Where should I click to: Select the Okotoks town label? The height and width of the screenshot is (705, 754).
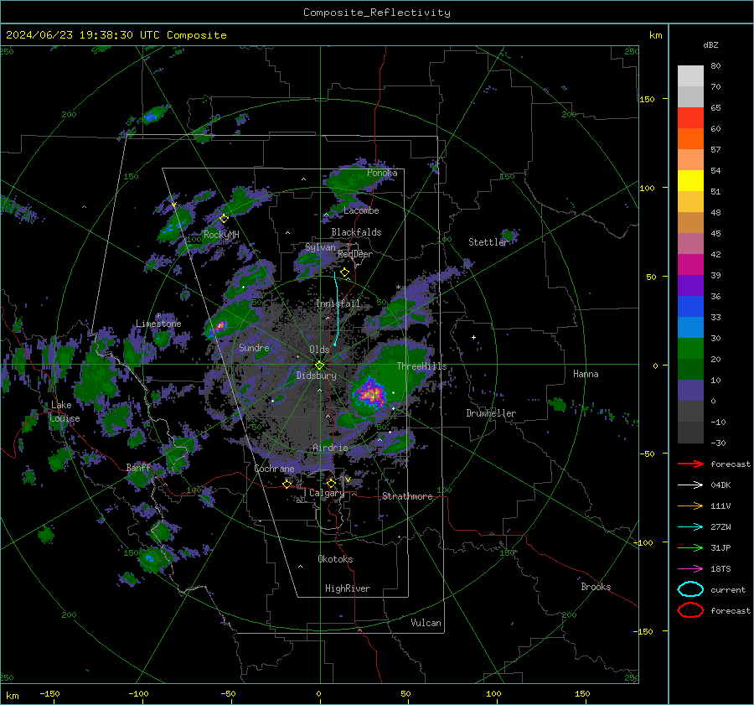click(335, 559)
